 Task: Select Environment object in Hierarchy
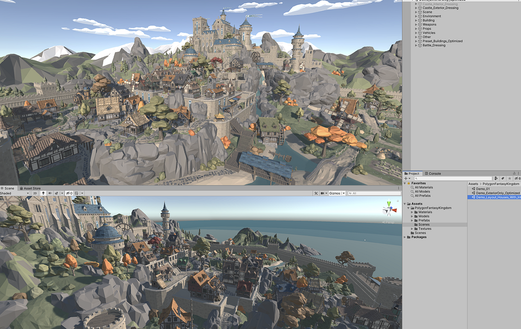[431, 16]
